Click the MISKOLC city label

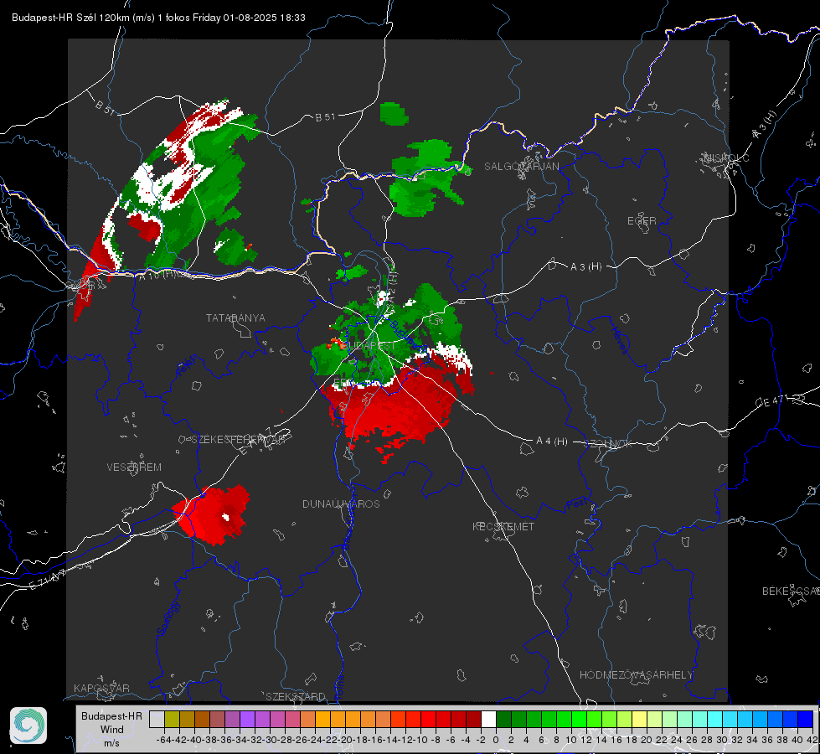click(x=726, y=158)
